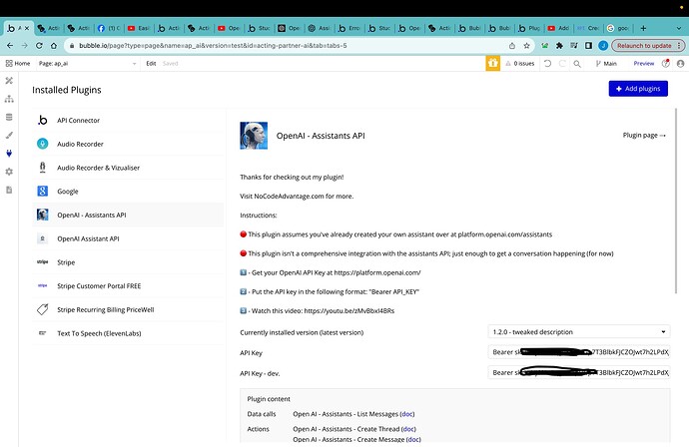The height and width of the screenshot is (447, 689).
Task: Expand the browser tab list chevron
Action: click(x=678, y=28)
